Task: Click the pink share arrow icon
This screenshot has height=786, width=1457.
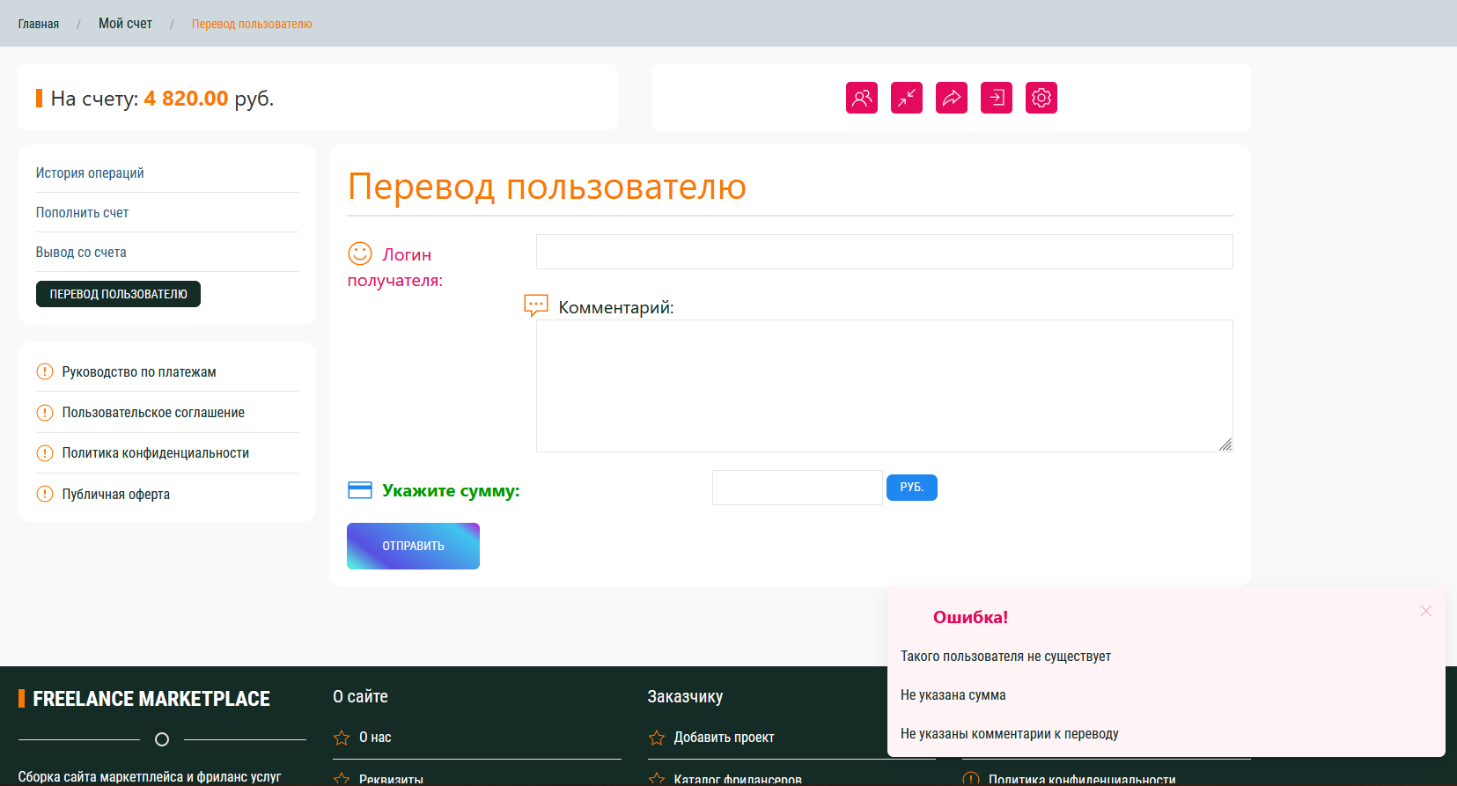Action: (951, 98)
